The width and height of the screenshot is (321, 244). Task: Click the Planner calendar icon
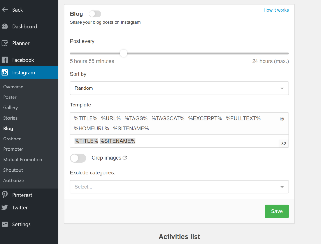pos(4,43)
